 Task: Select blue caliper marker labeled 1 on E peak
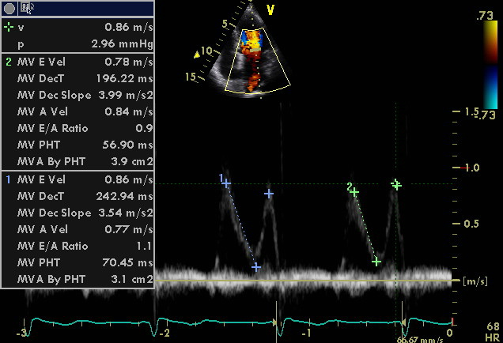(x=226, y=183)
